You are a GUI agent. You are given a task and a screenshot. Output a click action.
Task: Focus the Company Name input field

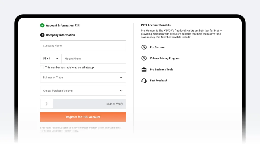click(x=83, y=46)
